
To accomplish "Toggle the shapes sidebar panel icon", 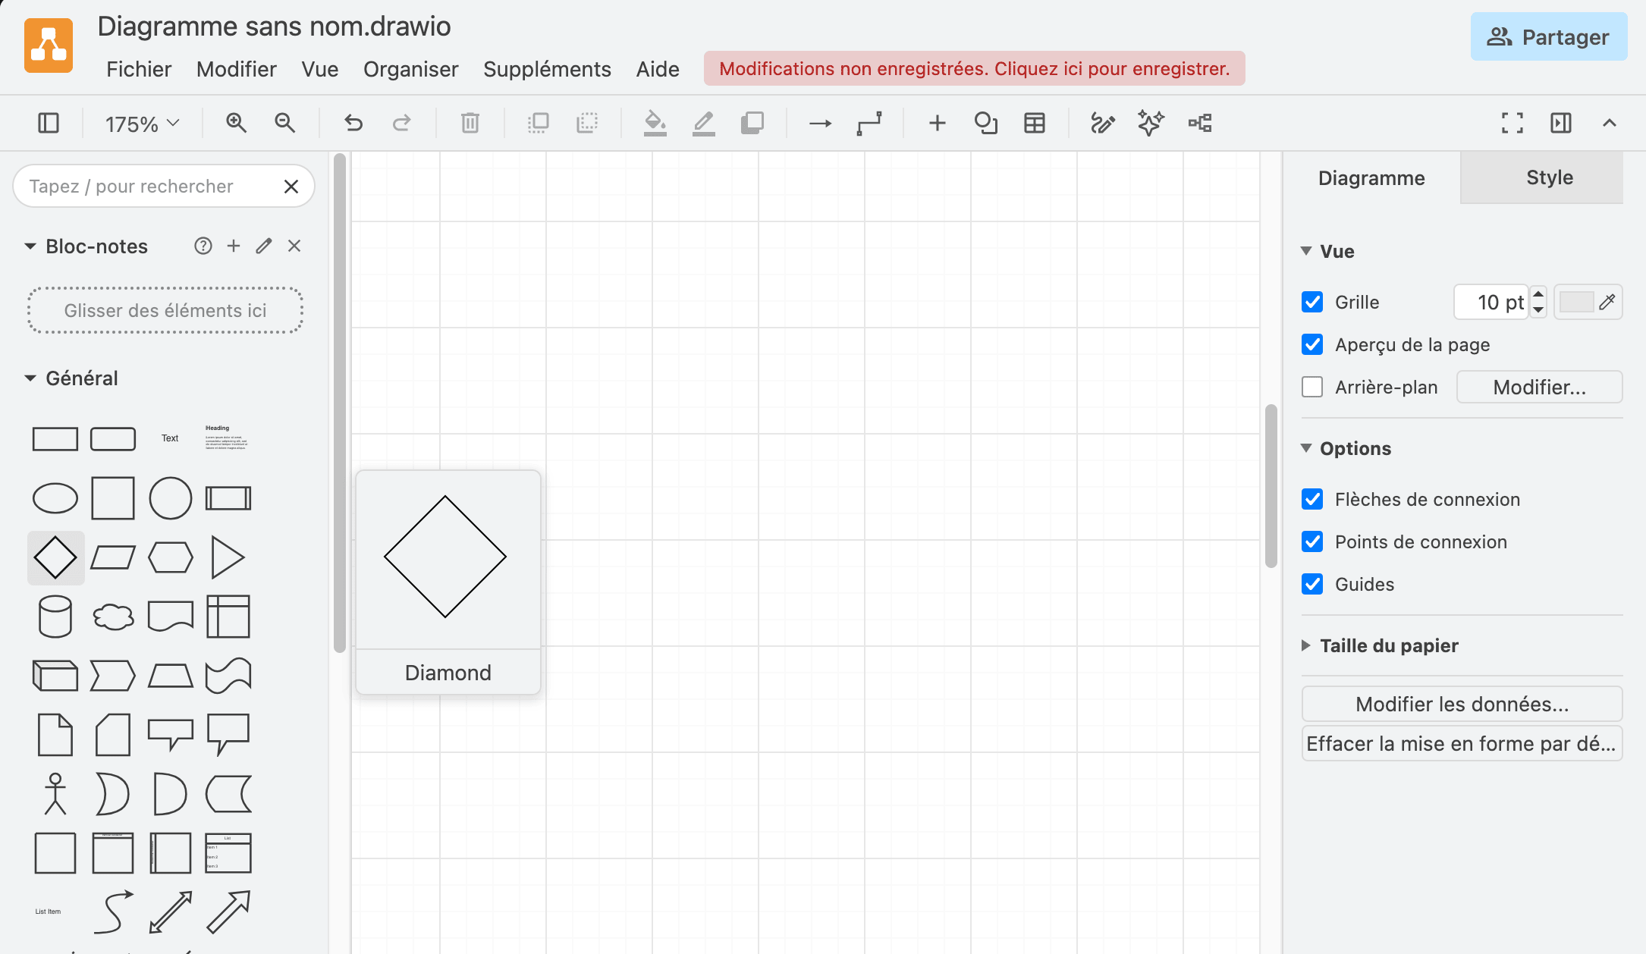I will [x=49, y=123].
